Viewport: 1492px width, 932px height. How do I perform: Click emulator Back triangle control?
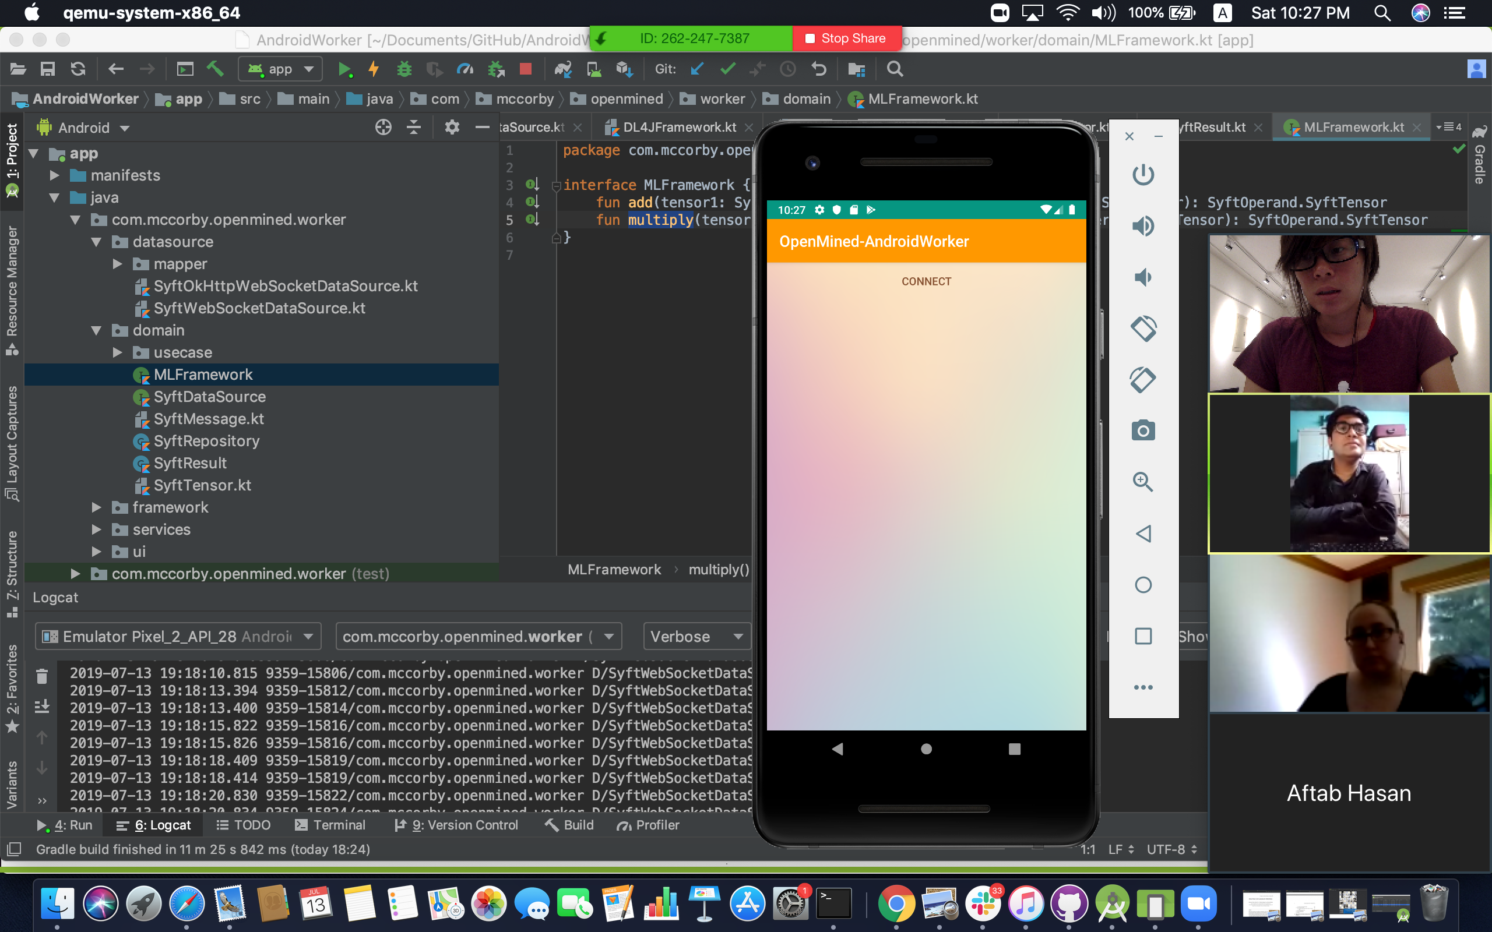pos(1143,533)
